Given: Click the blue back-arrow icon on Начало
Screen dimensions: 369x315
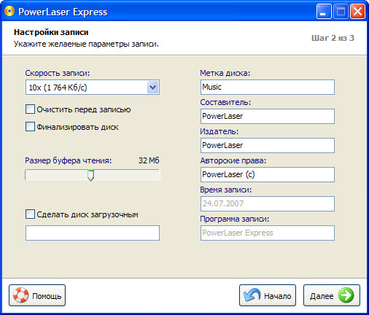Looking at the screenshot, I should 252,295.
